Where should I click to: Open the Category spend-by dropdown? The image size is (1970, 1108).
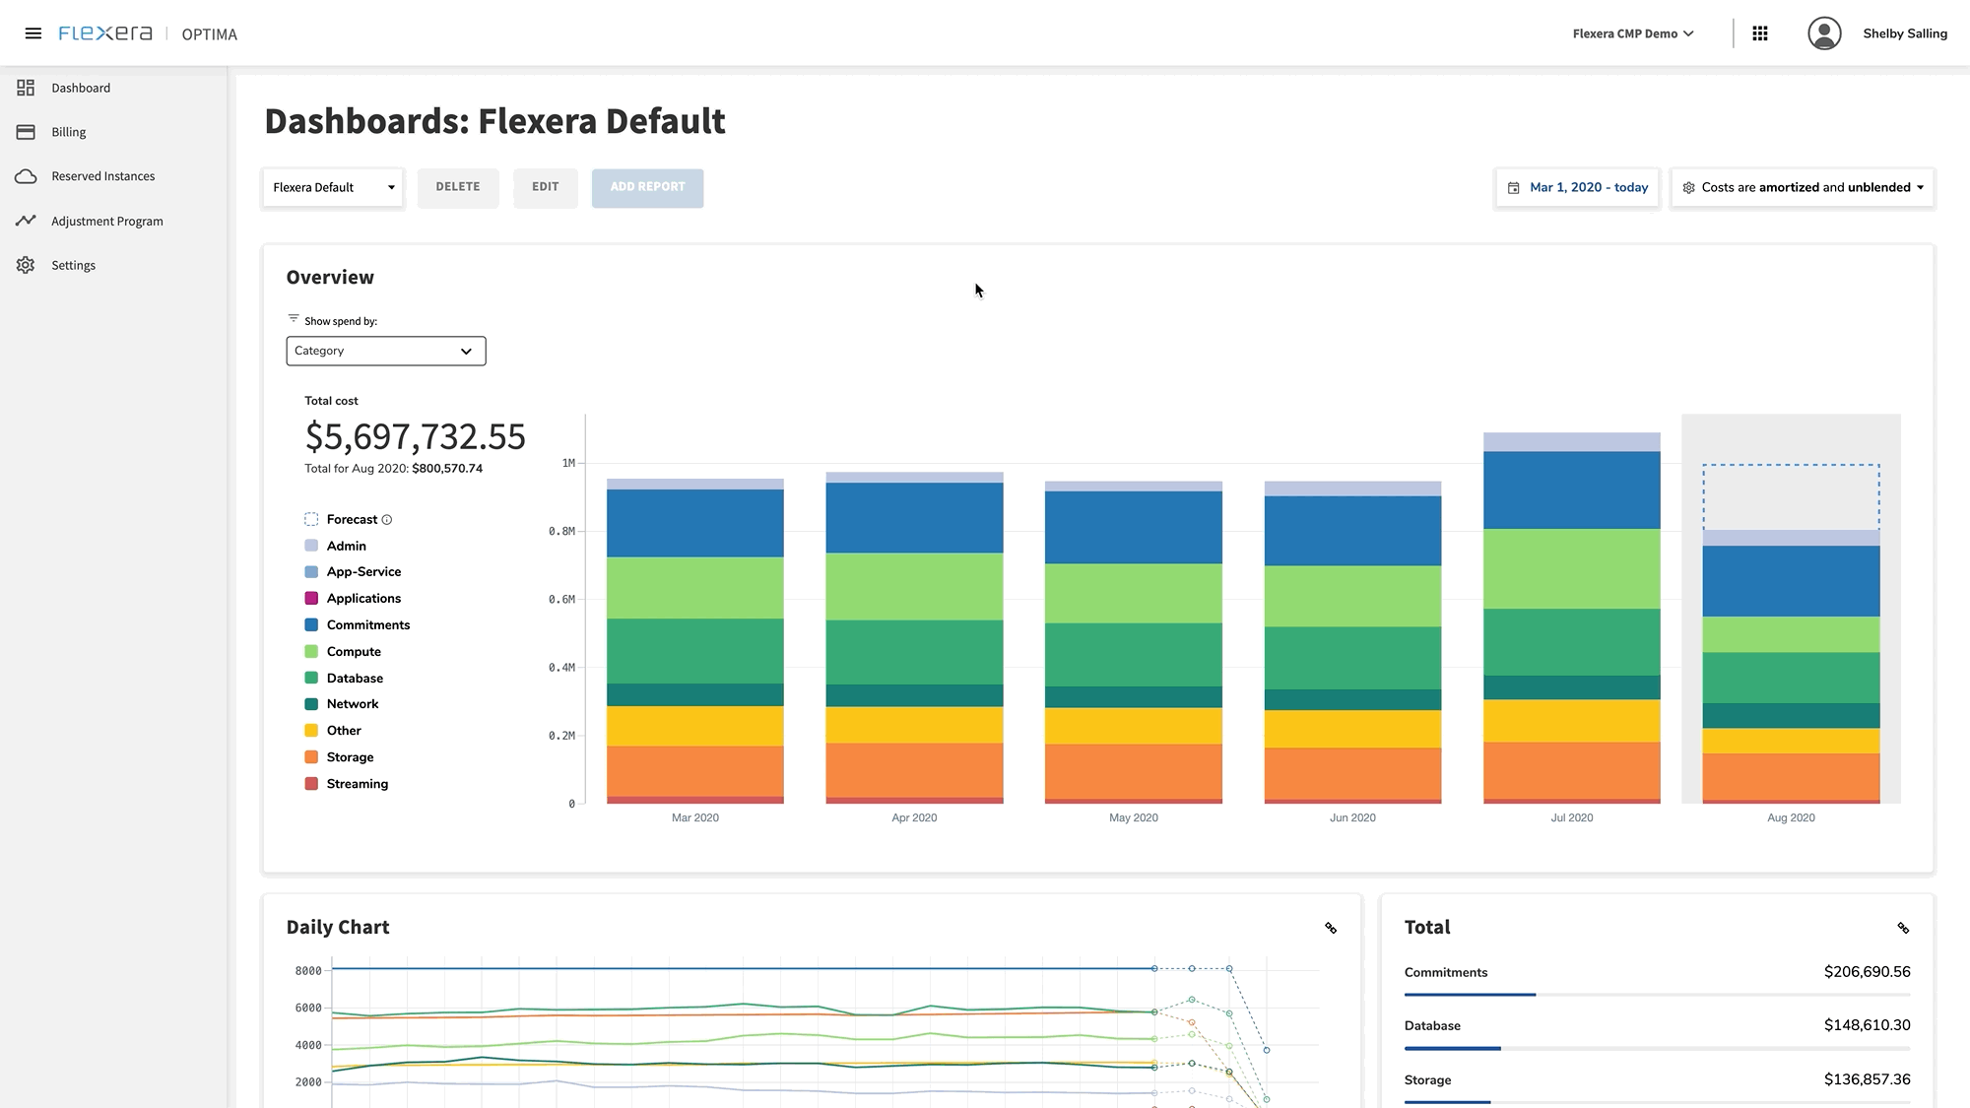click(x=386, y=351)
